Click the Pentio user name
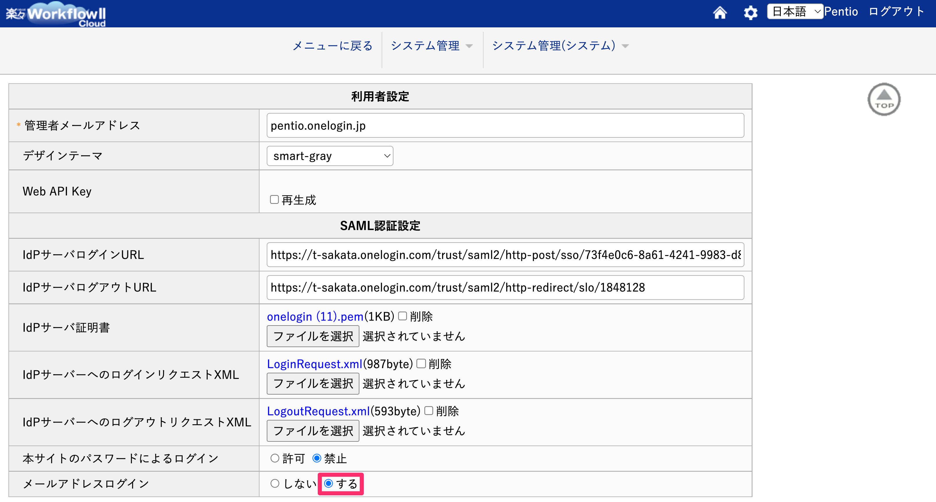Image resolution: width=936 pixels, height=502 pixels. (x=841, y=12)
